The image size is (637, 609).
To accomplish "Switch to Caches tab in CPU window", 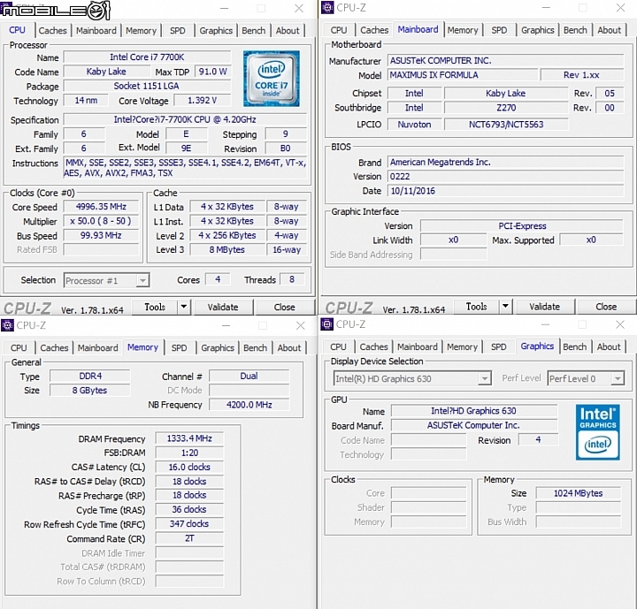I will click(52, 30).
